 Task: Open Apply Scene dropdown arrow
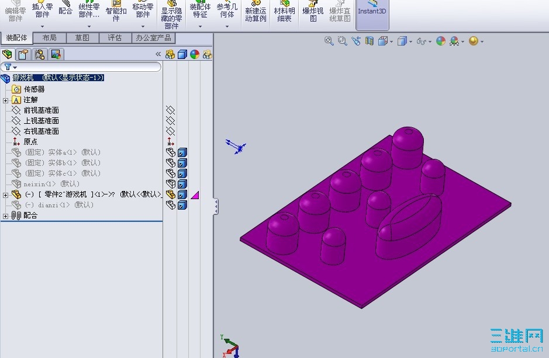click(462, 41)
